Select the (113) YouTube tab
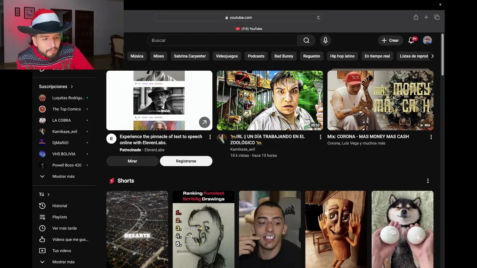The image size is (477, 268). (x=249, y=29)
